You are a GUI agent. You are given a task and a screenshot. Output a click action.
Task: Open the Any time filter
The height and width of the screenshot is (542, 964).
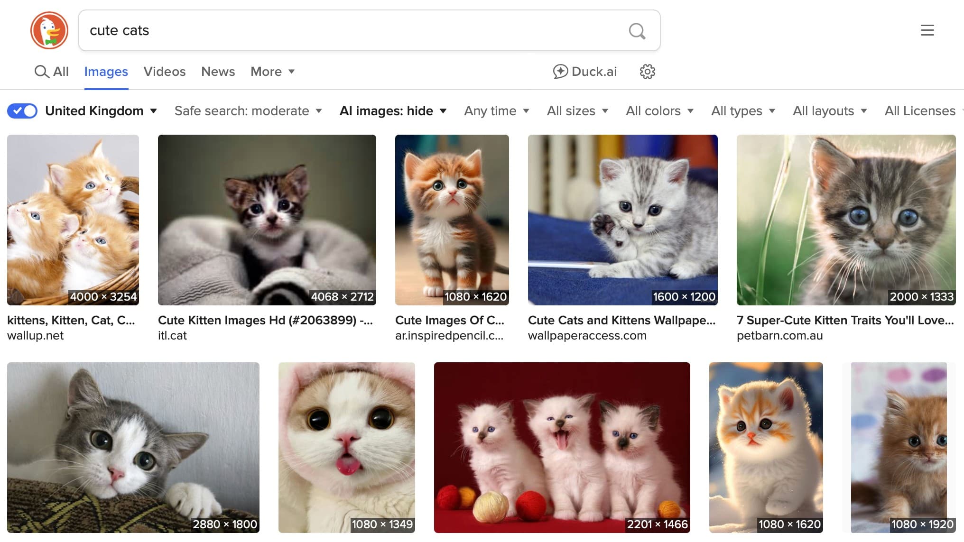pyautogui.click(x=496, y=111)
